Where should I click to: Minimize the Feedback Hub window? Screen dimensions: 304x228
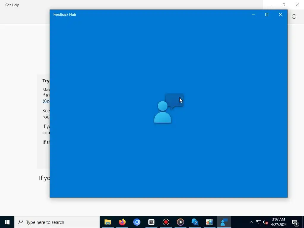coord(253,15)
